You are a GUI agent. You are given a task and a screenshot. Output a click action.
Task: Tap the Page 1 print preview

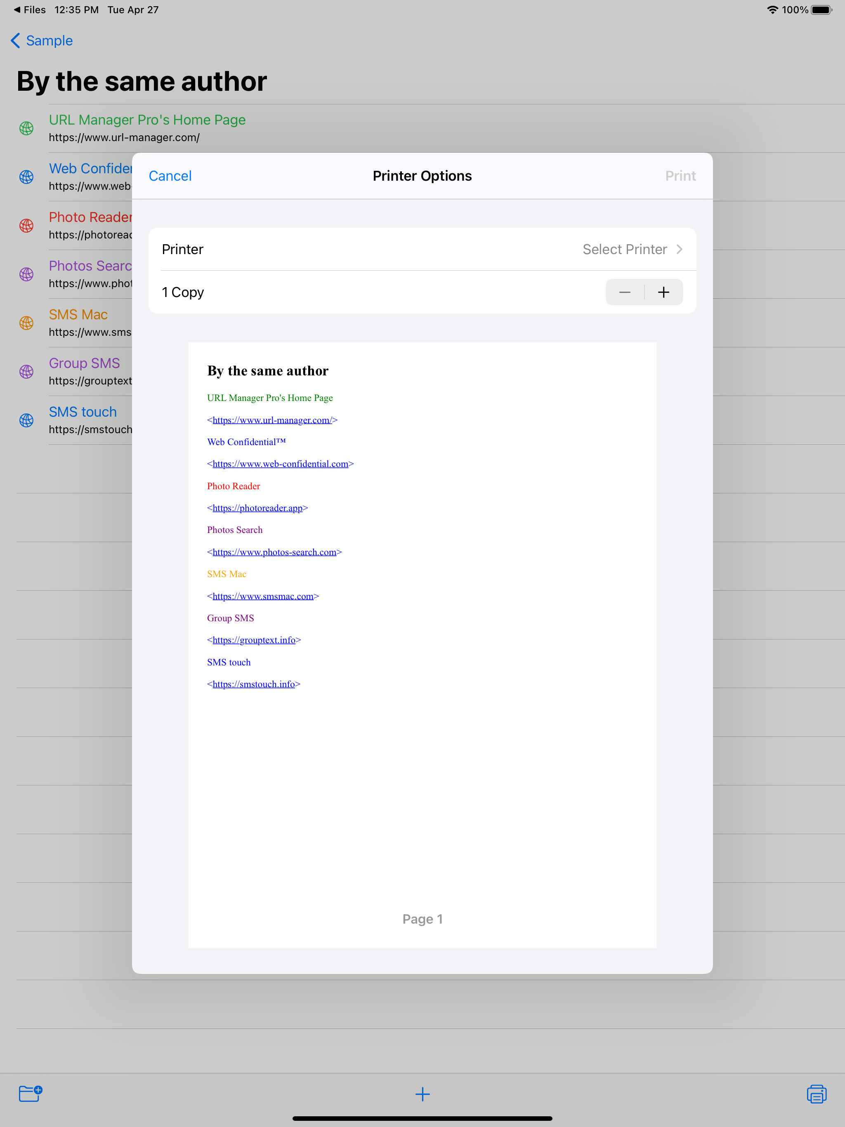[422, 644]
